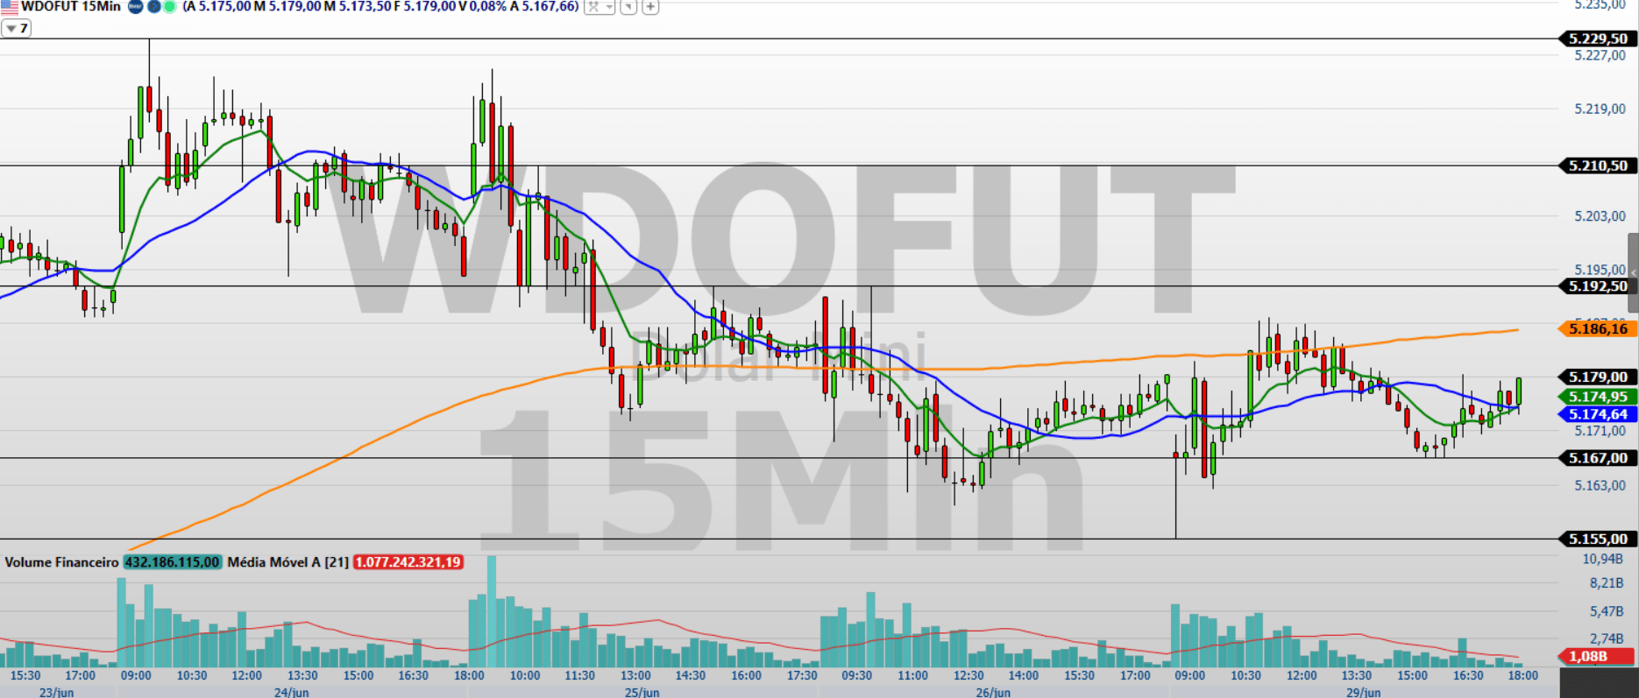This screenshot has width=1639, height=698.
Task: Select the 5.167,00 horizontal line price tag
Action: click(1598, 458)
